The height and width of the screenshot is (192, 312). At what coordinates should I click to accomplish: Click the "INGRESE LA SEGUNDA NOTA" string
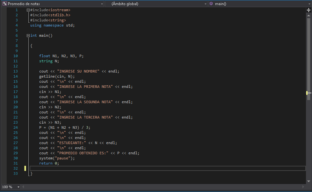click(85, 102)
